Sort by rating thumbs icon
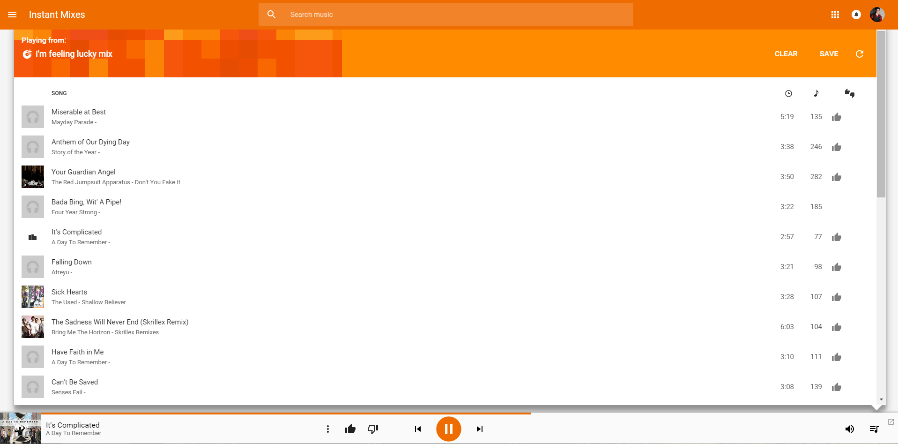The height and width of the screenshot is (444, 898). pyautogui.click(x=849, y=93)
